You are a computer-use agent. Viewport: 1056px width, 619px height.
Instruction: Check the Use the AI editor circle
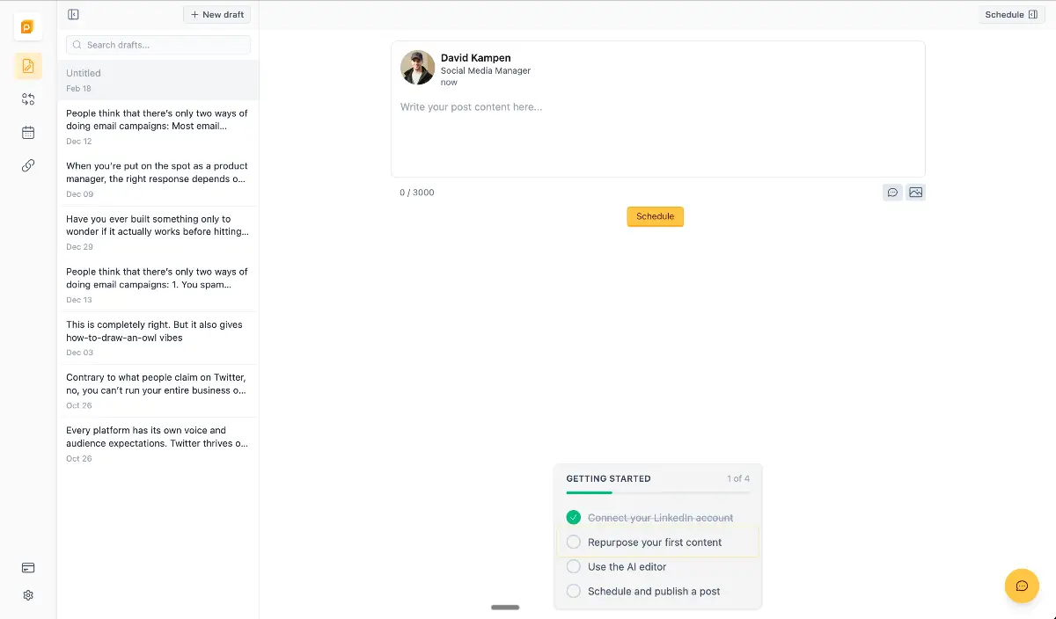(x=574, y=567)
